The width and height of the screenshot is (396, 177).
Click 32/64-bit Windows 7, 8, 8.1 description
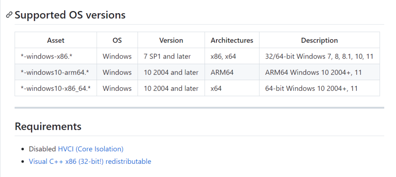coord(319,56)
